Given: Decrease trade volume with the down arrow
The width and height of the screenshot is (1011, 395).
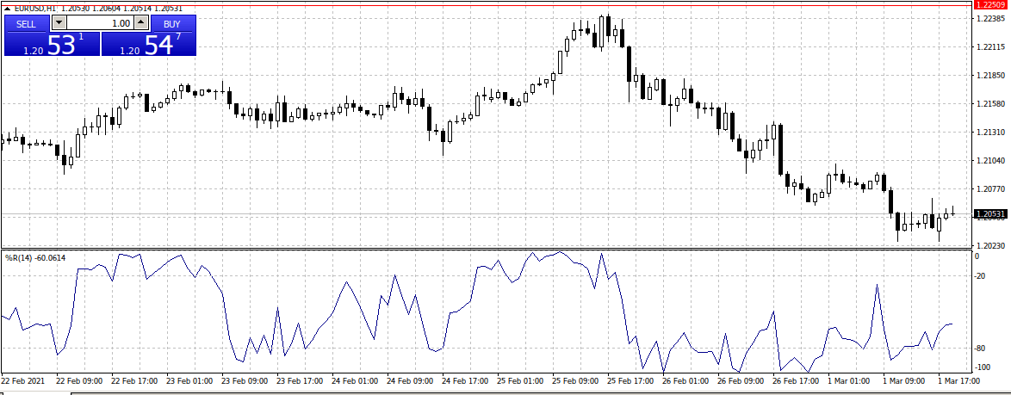Looking at the screenshot, I should point(59,23).
